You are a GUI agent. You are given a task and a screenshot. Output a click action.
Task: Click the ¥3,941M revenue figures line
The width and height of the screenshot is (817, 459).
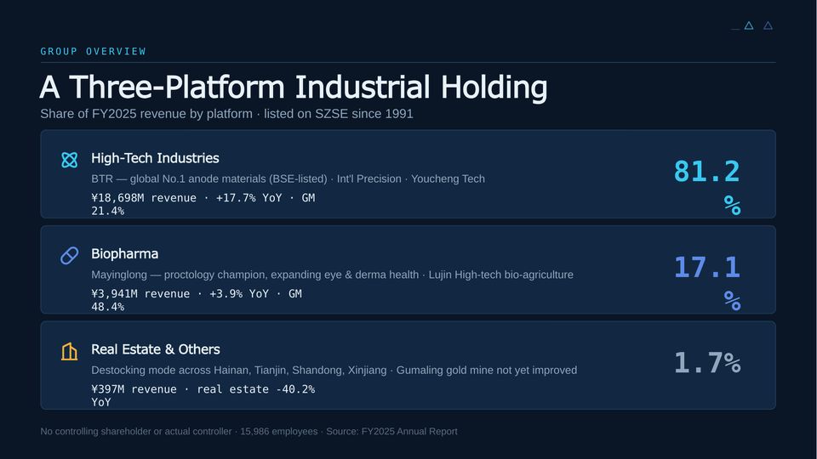tap(197, 300)
